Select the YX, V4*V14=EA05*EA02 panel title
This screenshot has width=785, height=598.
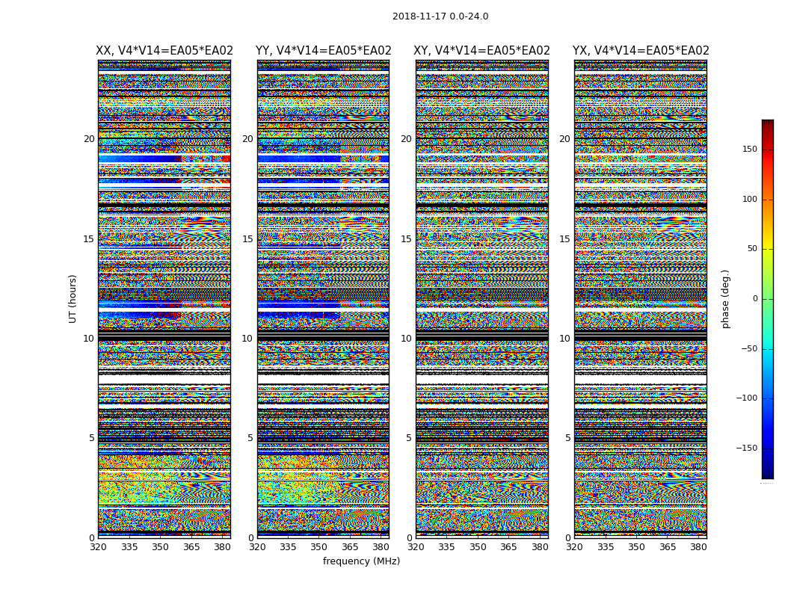click(641, 51)
